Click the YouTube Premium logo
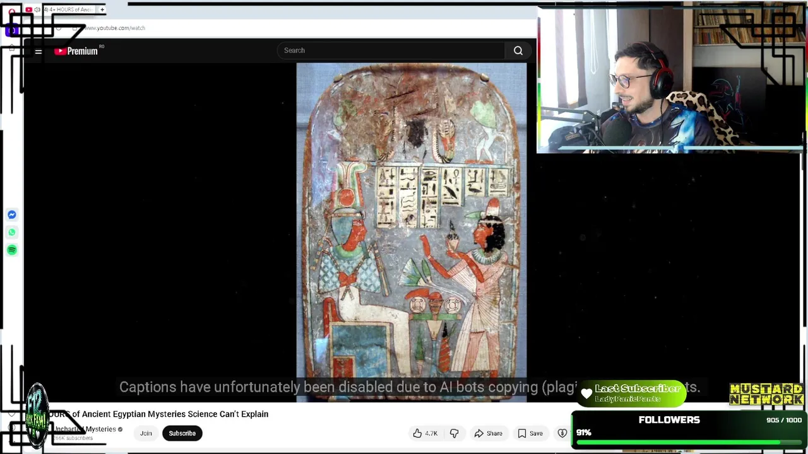 (x=76, y=51)
